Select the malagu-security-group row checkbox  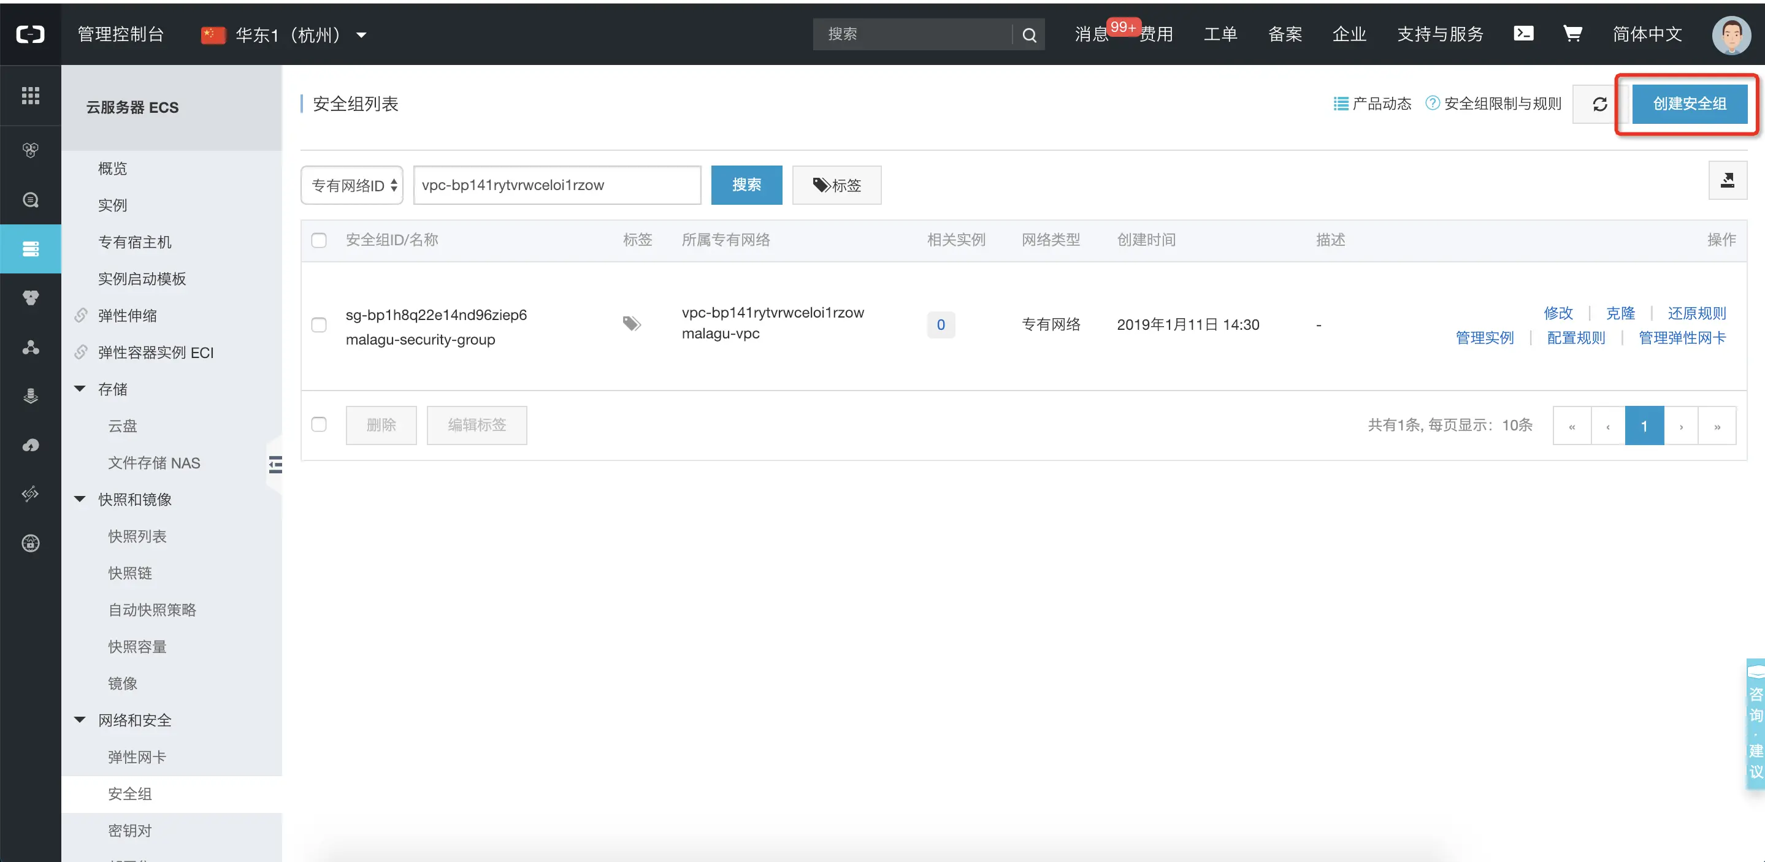(319, 325)
